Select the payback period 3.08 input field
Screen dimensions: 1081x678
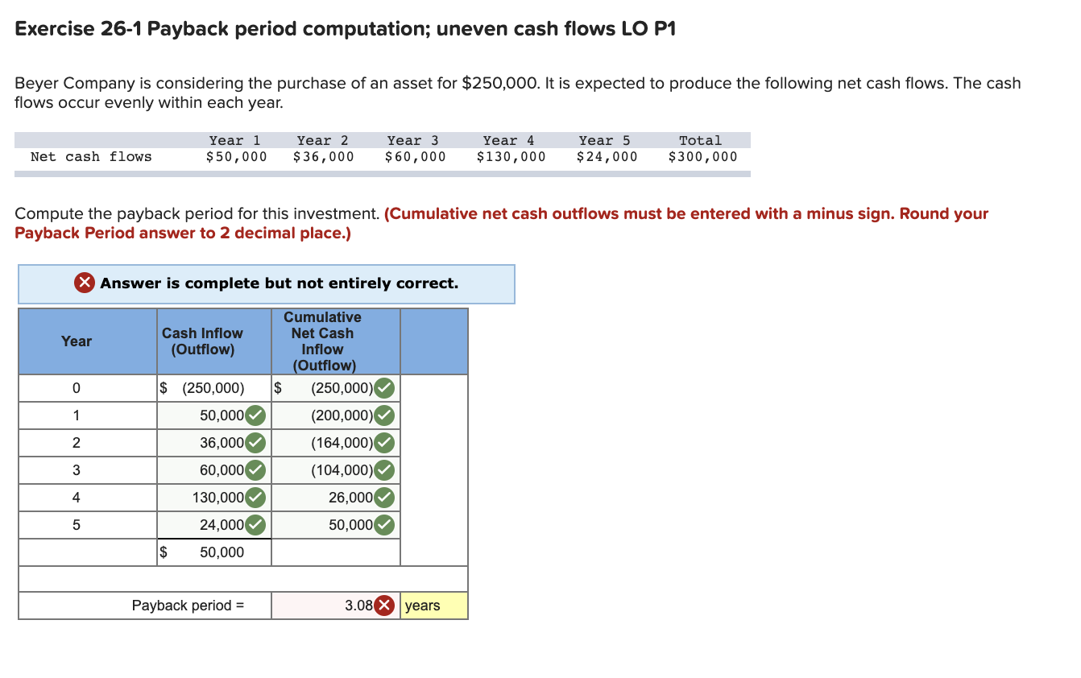pyautogui.click(x=336, y=606)
